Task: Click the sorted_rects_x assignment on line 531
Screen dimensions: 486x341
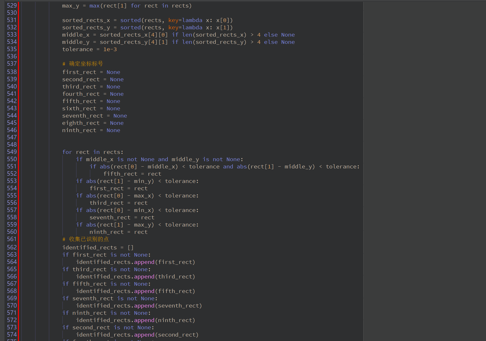Action: click(86, 20)
